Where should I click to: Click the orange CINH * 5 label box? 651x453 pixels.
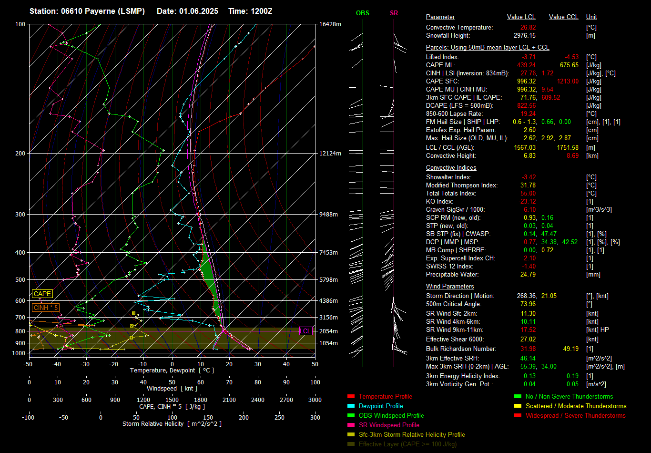46,308
